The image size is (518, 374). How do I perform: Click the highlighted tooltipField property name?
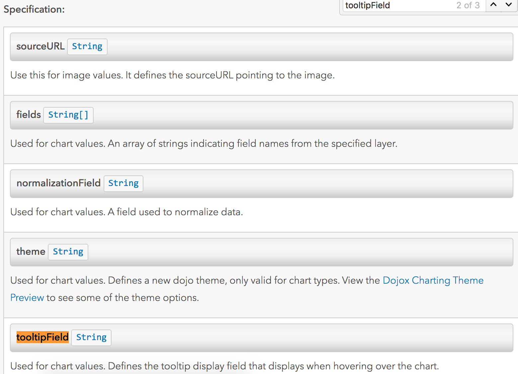click(43, 337)
